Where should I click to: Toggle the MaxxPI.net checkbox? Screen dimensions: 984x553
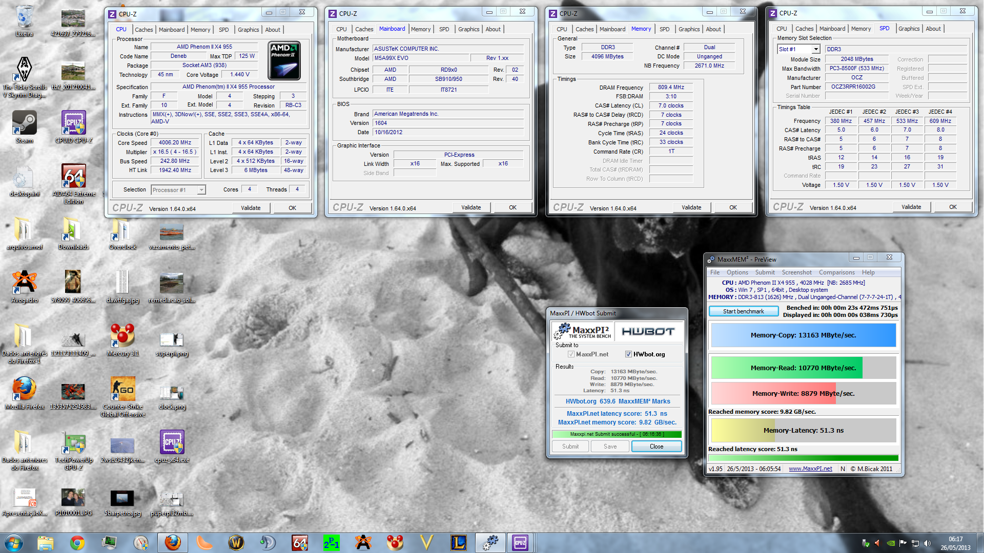coord(571,354)
